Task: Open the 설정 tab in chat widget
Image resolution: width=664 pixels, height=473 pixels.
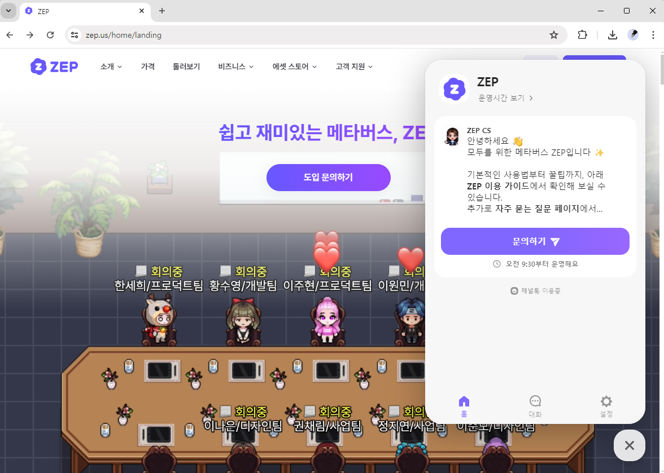Action: [x=606, y=406]
